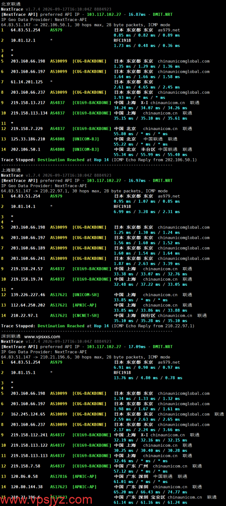Click the '上海联通' header line
The width and height of the screenshot is (226, 506).
pyautogui.click(x=11, y=170)
